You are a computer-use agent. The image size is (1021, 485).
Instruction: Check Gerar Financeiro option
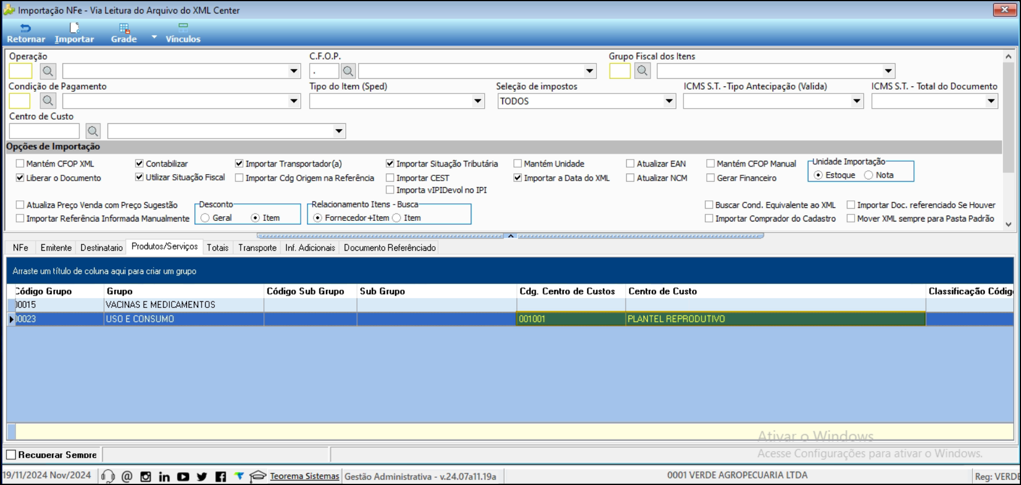(x=711, y=178)
